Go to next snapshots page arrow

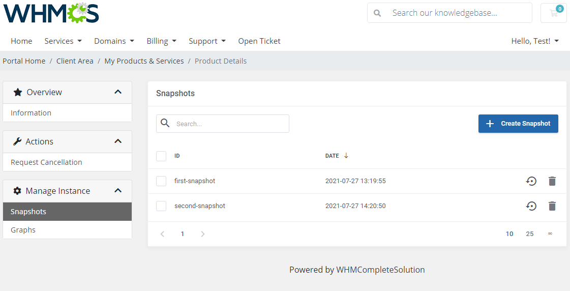pyautogui.click(x=203, y=234)
